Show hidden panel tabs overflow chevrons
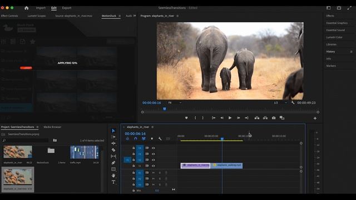The height and width of the screenshot is (200, 356). (135, 16)
